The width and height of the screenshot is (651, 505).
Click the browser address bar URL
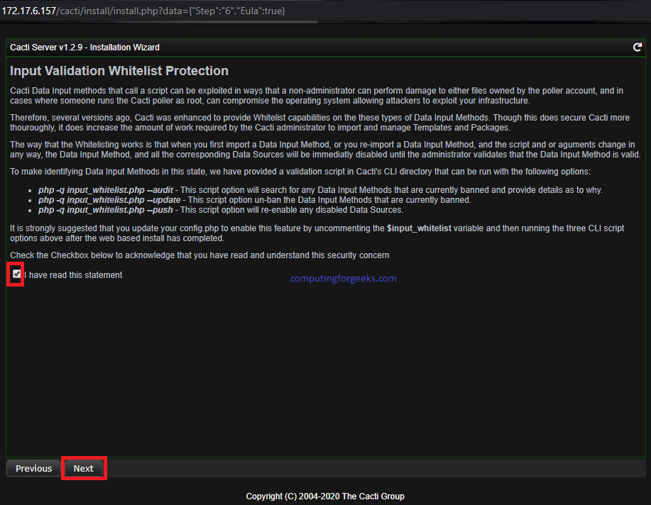[x=143, y=11]
